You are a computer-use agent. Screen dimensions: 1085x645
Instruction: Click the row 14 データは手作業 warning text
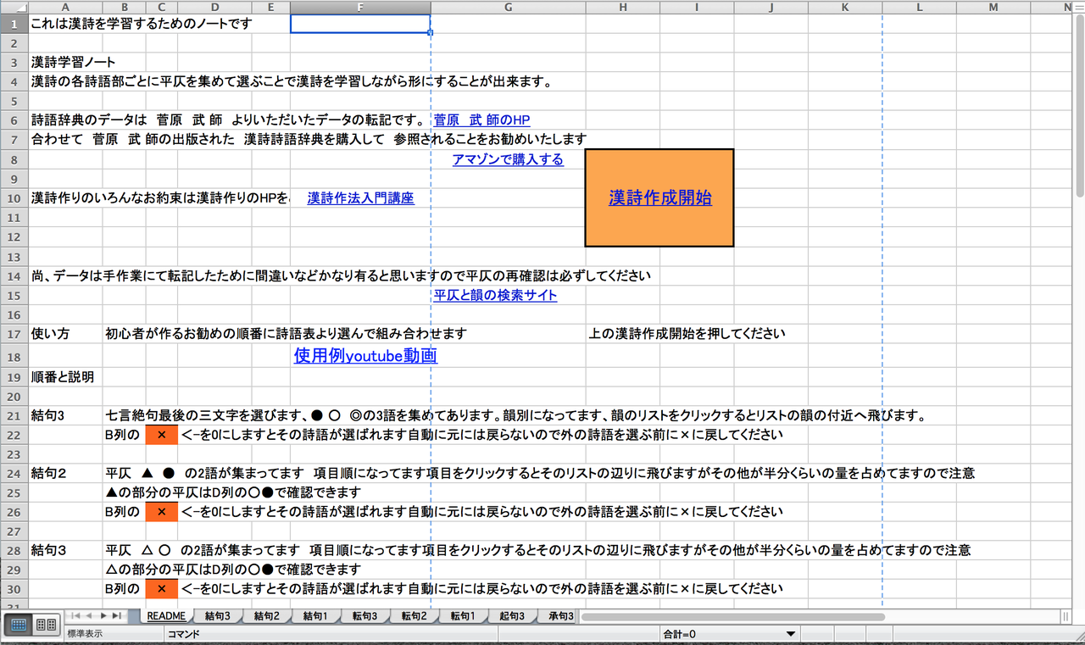coord(341,275)
